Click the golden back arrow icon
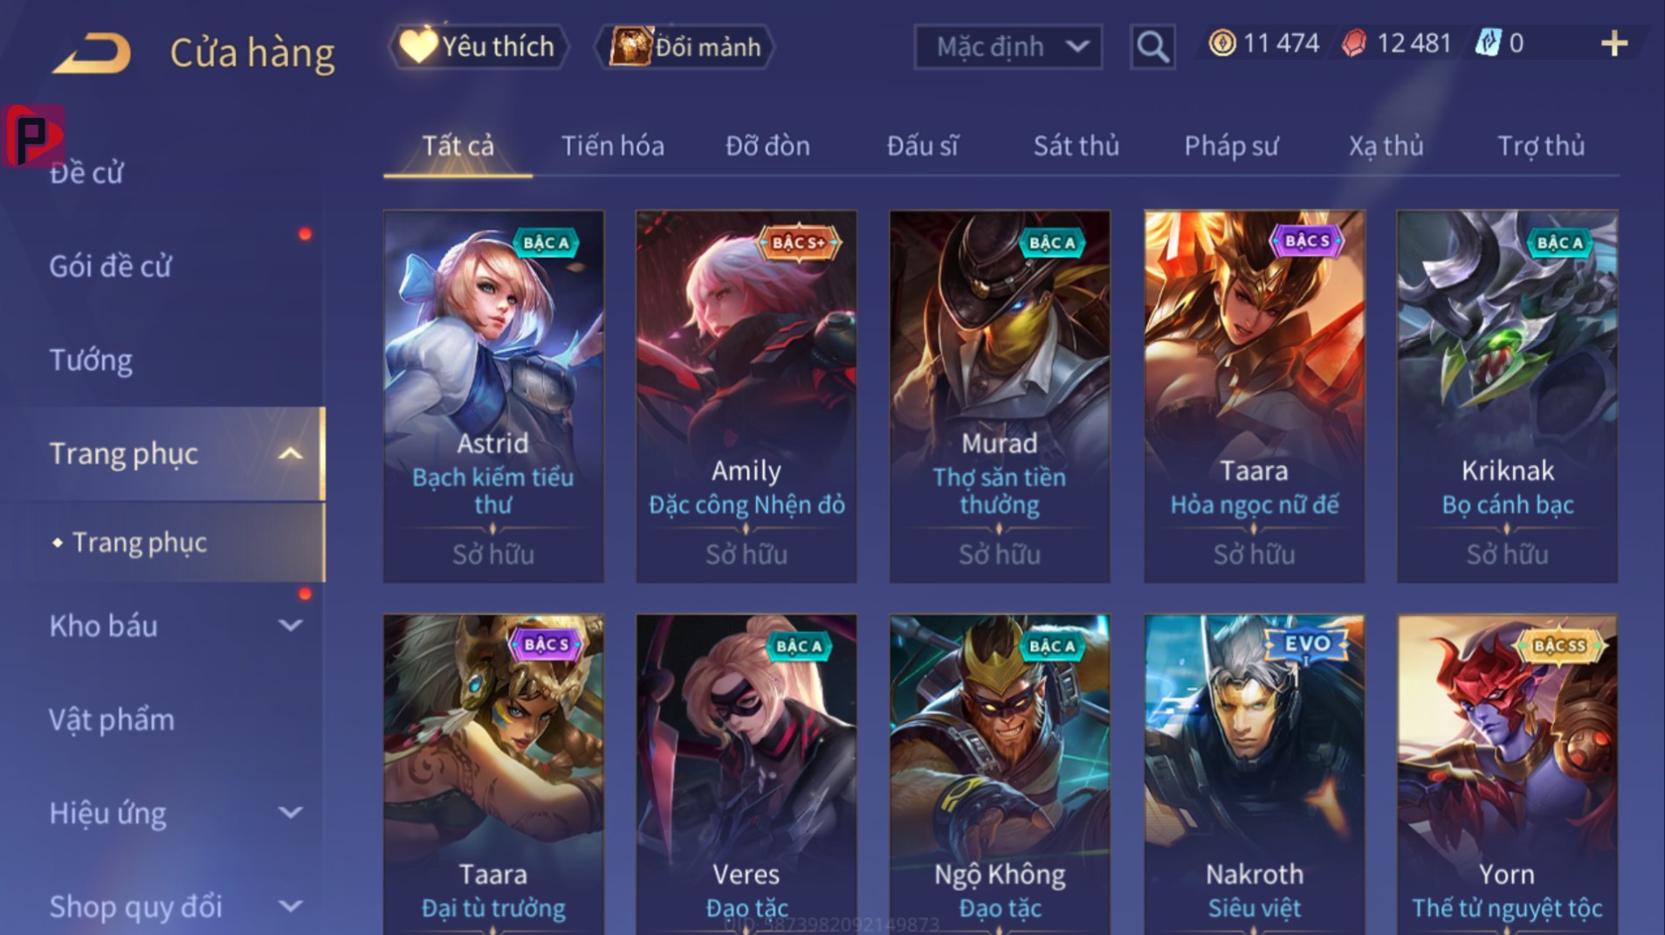 coord(92,52)
